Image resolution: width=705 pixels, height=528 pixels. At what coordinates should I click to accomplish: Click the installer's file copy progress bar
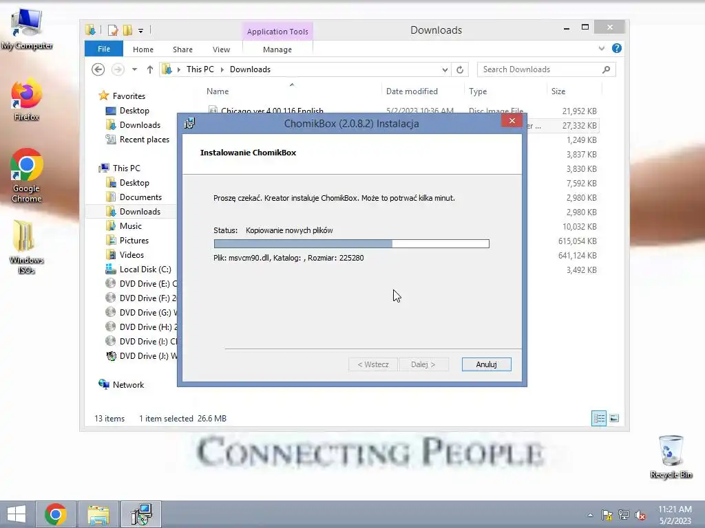(352, 244)
